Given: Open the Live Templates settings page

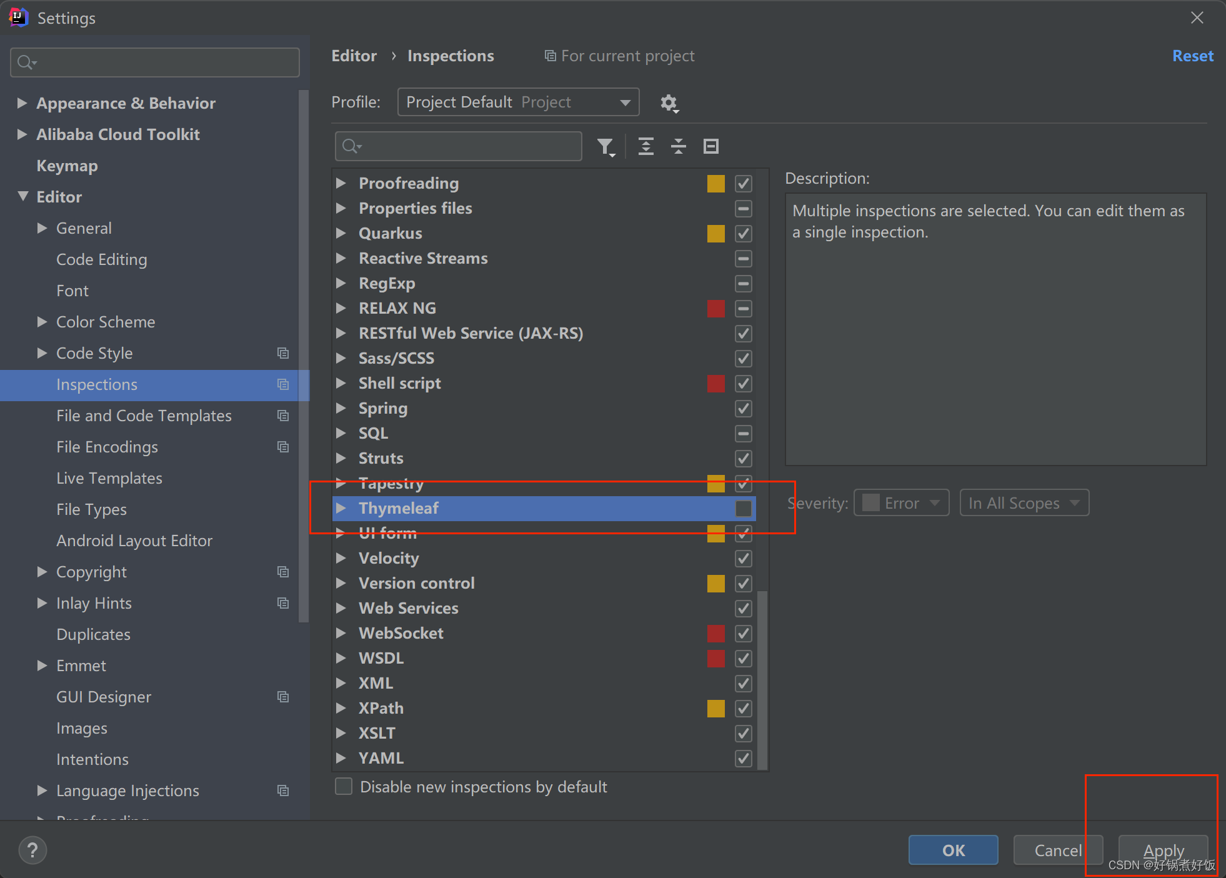Looking at the screenshot, I should click(109, 478).
